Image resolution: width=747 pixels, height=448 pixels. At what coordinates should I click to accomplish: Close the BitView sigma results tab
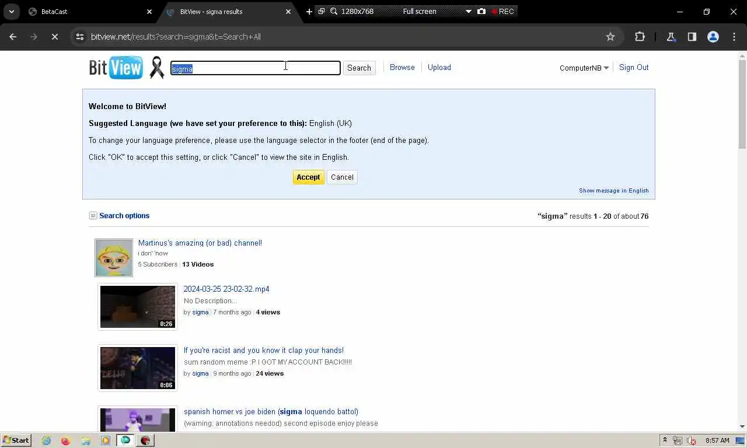point(288,12)
